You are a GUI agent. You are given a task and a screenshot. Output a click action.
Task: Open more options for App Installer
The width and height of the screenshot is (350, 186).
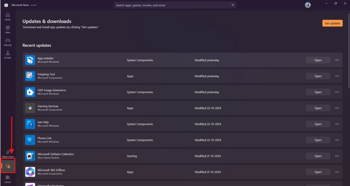point(337,60)
